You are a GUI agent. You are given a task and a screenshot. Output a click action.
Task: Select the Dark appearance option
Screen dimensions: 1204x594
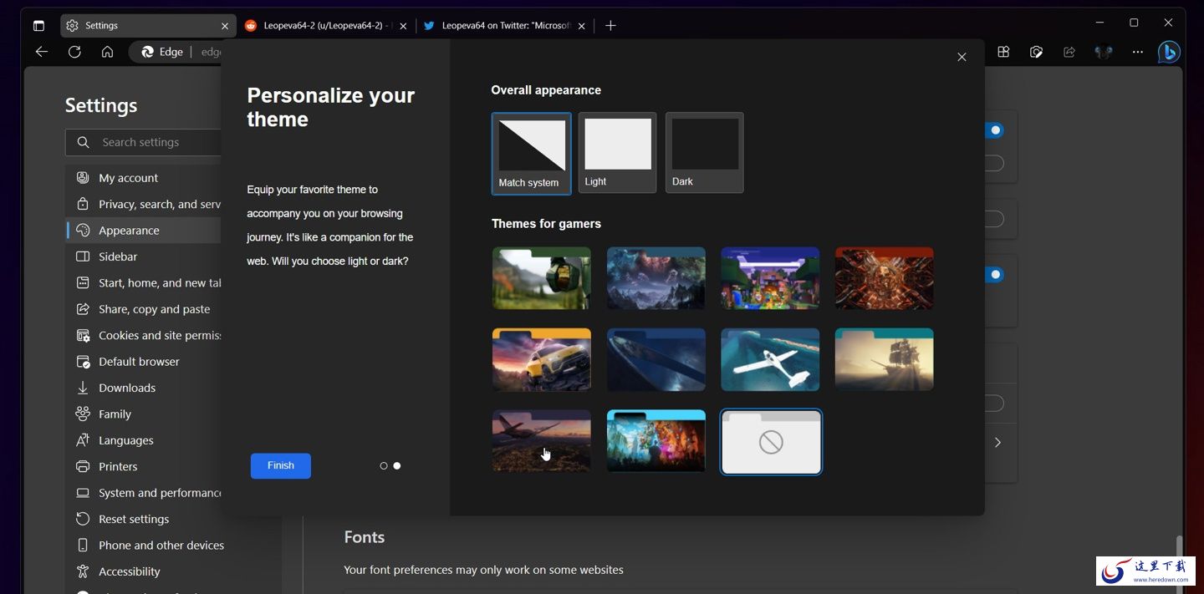(705, 153)
